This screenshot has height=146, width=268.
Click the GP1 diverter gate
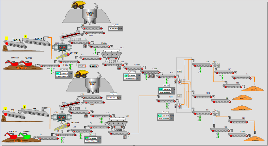click(214, 65)
